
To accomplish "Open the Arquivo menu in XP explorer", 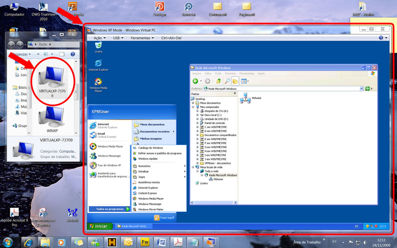I will pyautogui.click(x=197, y=73).
